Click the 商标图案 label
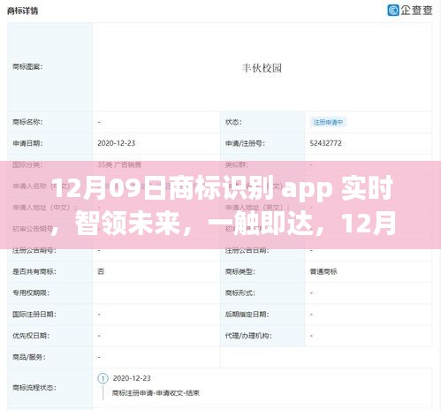 (27, 67)
